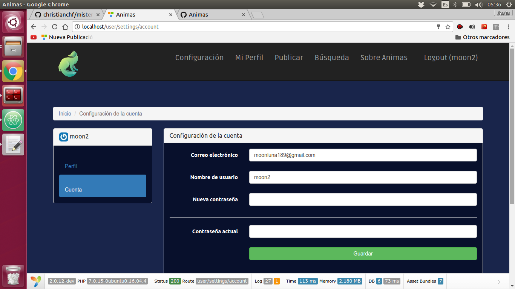Click the saved password key icon
Image resolution: width=515 pixels, height=289 pixels.
click(x=438, y=27)
